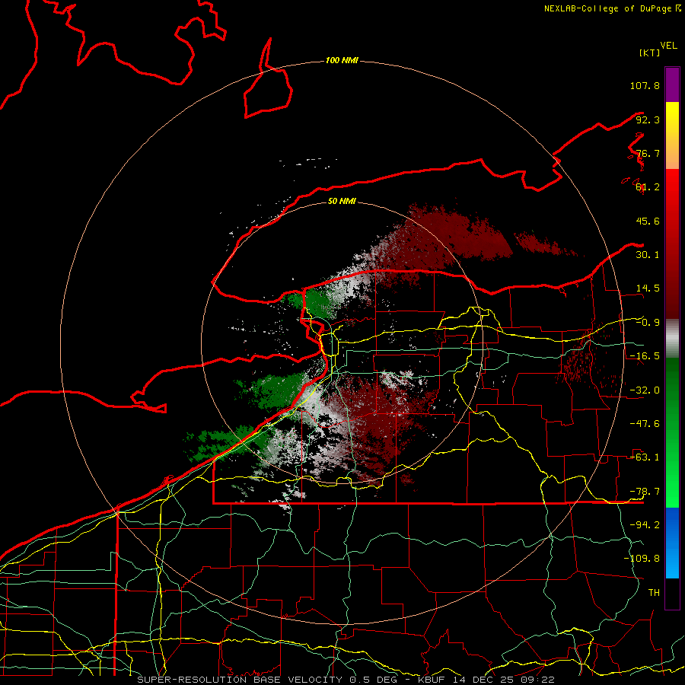Click the blue segment of velocity color bar

point(672,543)
